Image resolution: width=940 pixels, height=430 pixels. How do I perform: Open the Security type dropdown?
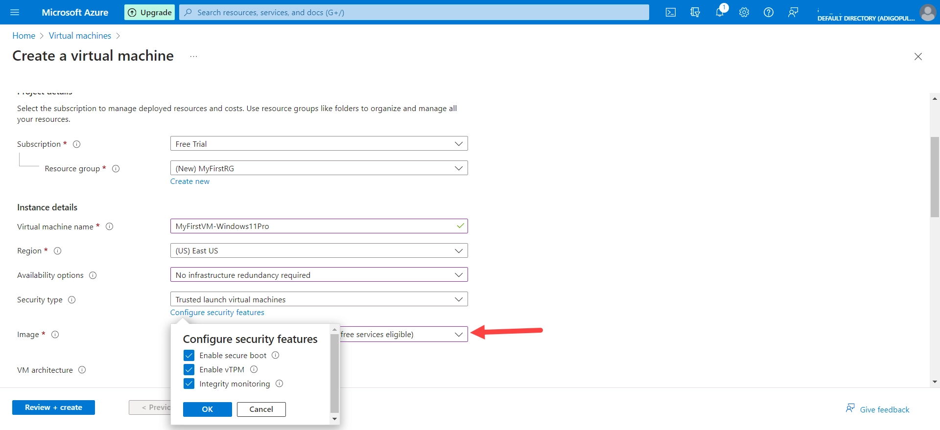coord(319,299)
